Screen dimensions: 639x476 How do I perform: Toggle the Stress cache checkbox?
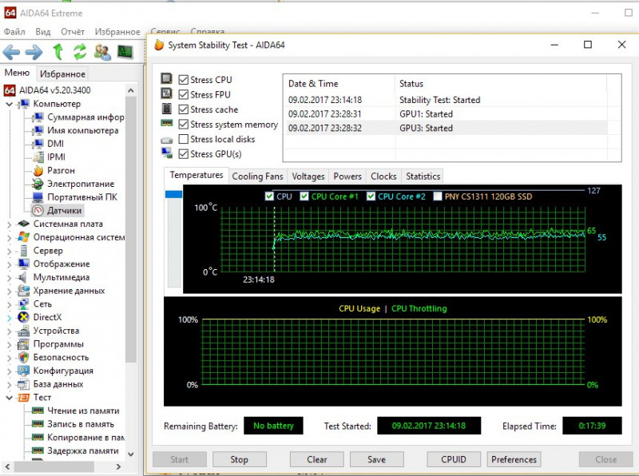184,109
